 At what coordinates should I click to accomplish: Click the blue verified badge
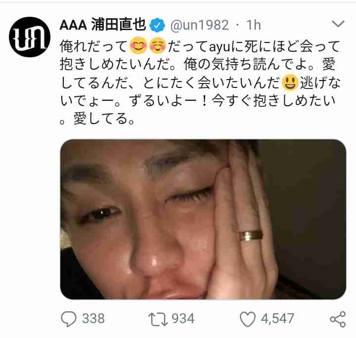click(x=157, y=25)
